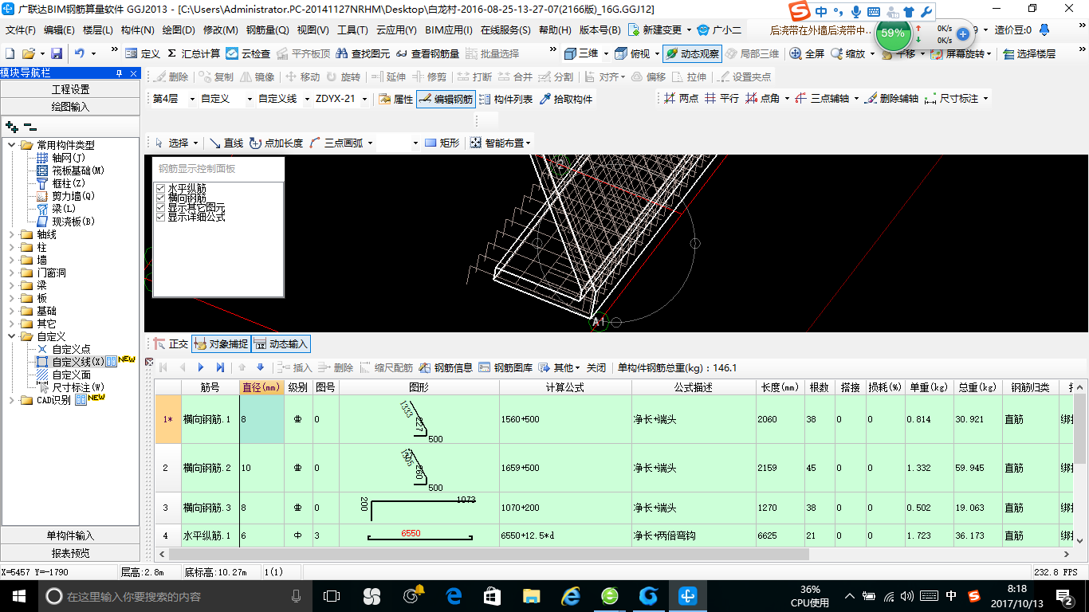1089x612 pixels.
Task: Run 汇总计算 summary calculation
Action: pos(194,53)
